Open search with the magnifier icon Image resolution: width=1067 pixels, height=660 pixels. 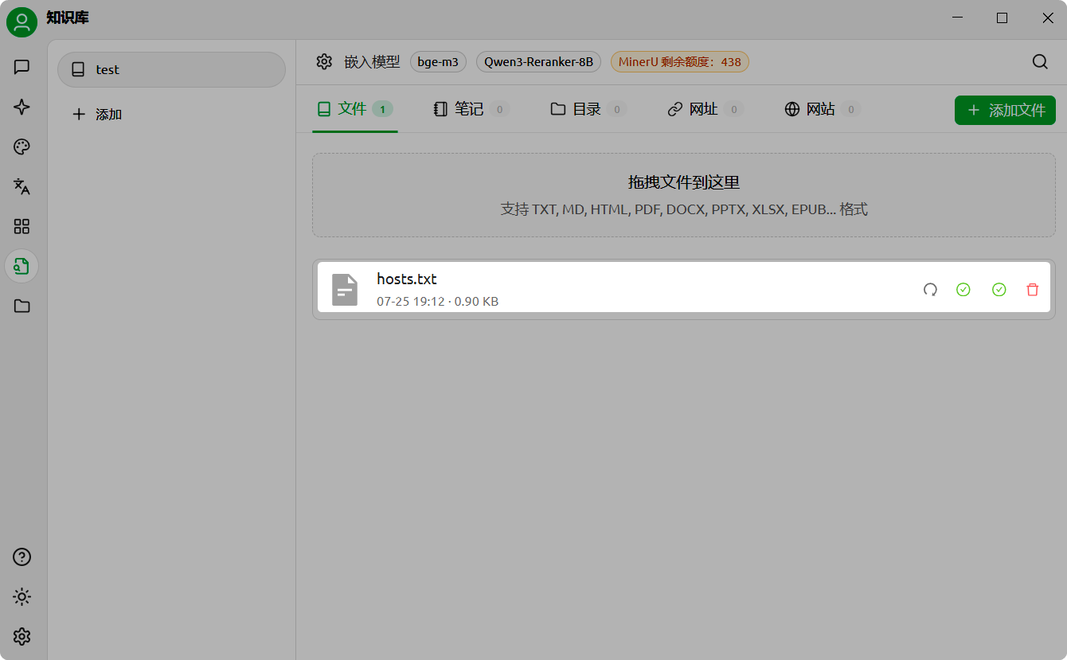1040,61
